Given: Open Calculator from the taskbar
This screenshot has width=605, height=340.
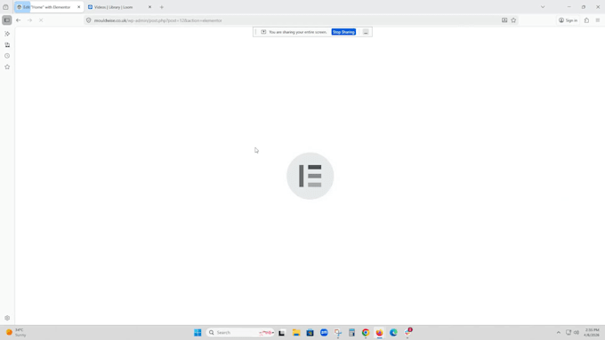Looking at the screenshot, I should (352, 333).
